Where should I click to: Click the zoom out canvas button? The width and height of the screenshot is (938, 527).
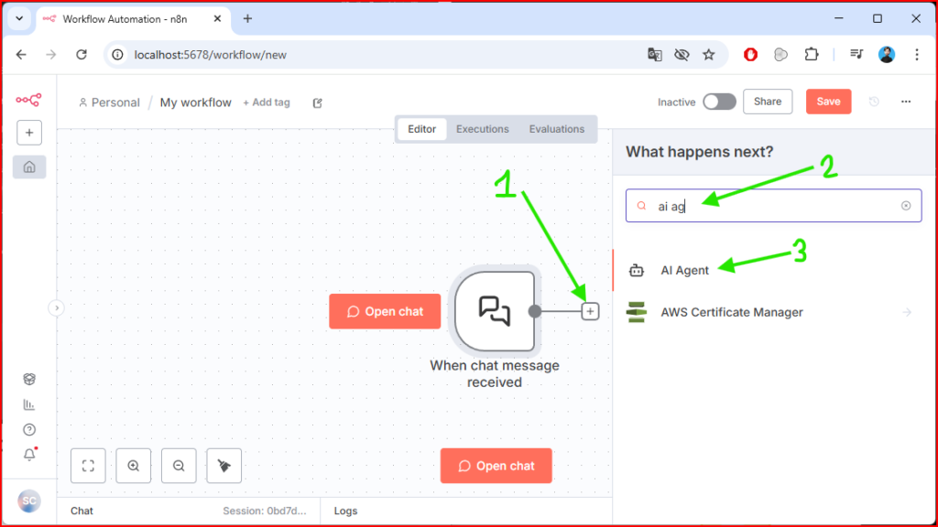coord(179,466)
